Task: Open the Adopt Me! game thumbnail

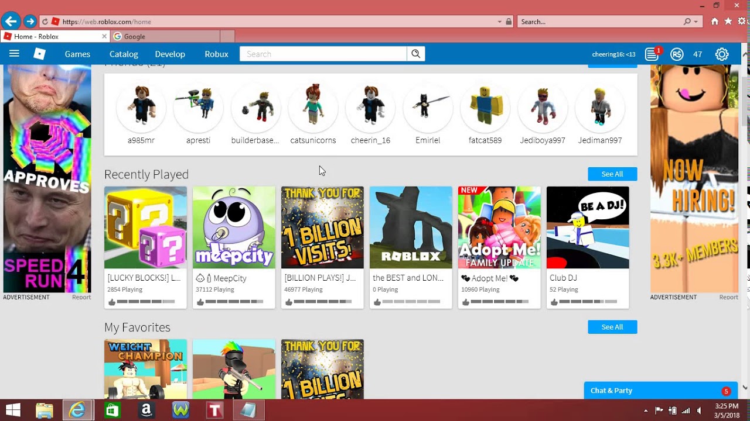Action: click(499, 227)
